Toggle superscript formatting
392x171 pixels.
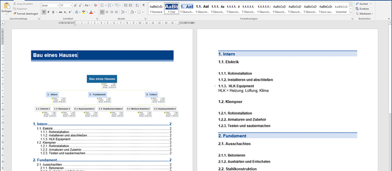pyautogui.click(x=70, y=12)
